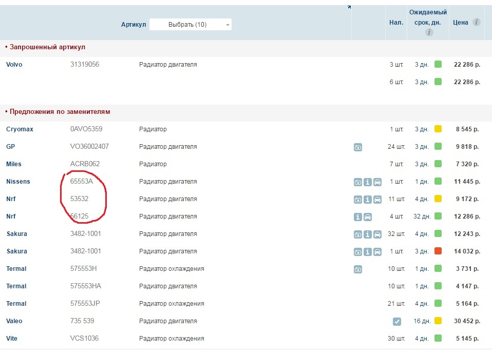
Task: Open Nissens brand link
Action: pyautogui.click(x=18, y=182)
